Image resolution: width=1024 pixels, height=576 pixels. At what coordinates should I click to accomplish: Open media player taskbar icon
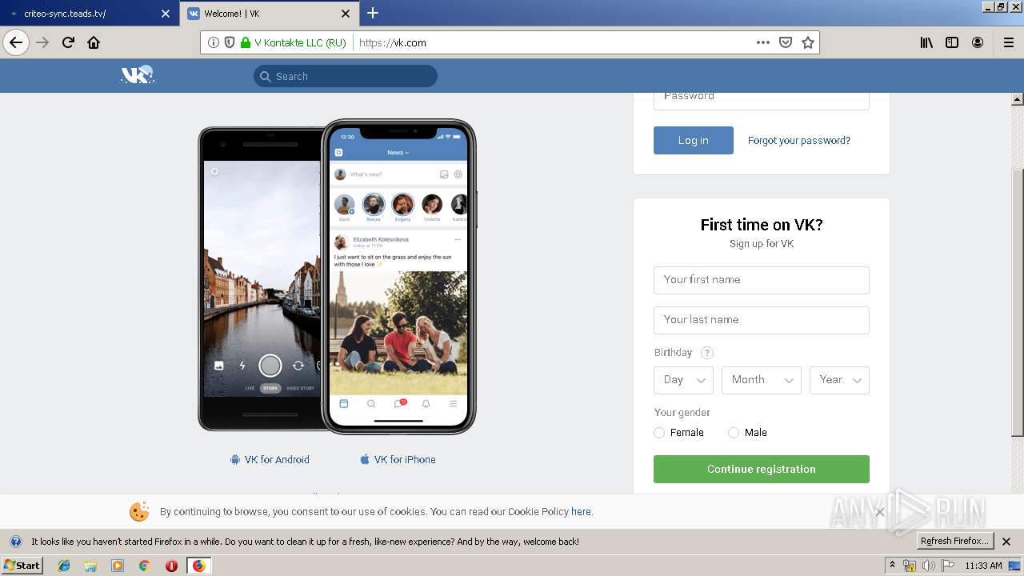tap(118, 566)
